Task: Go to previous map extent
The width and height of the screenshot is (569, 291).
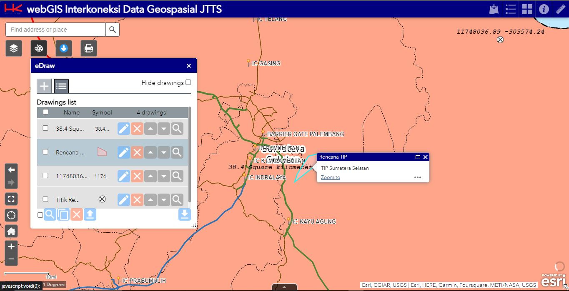Action: (x=11, y=170)
